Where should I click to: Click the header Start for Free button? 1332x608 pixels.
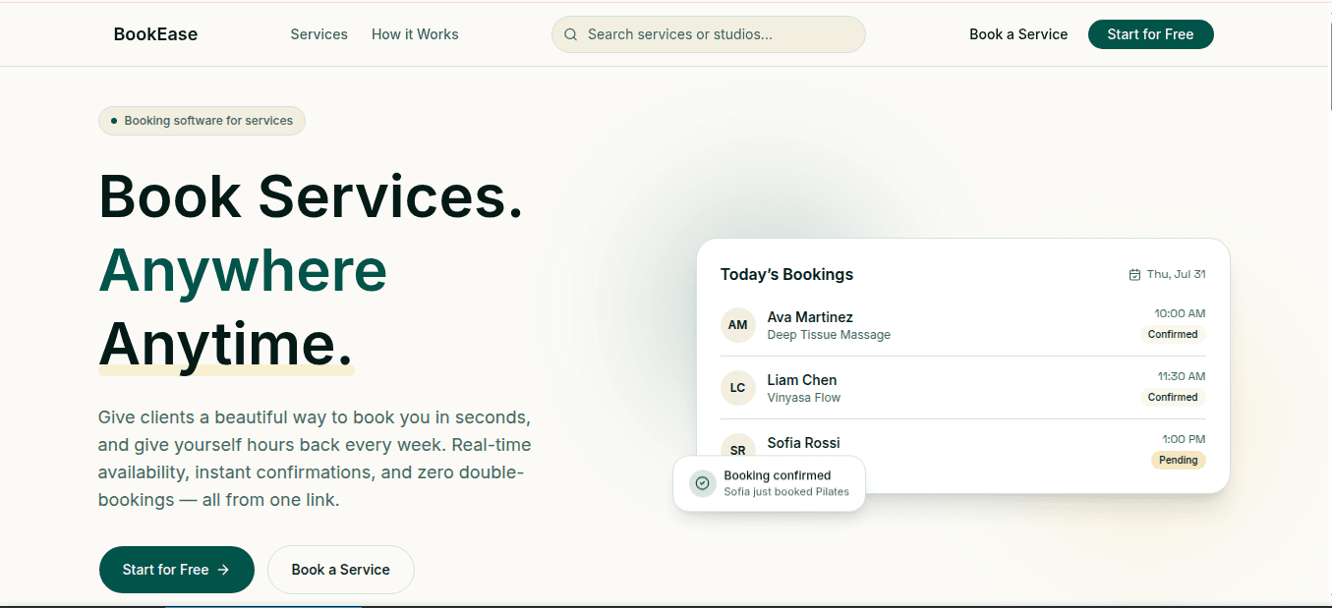coord(1150,34)
